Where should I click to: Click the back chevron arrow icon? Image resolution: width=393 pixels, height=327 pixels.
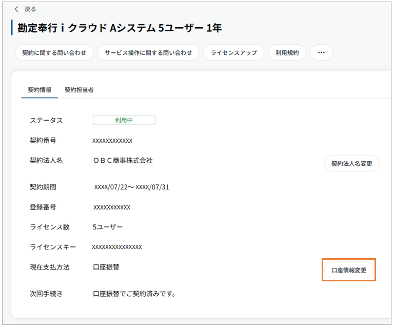16,9
